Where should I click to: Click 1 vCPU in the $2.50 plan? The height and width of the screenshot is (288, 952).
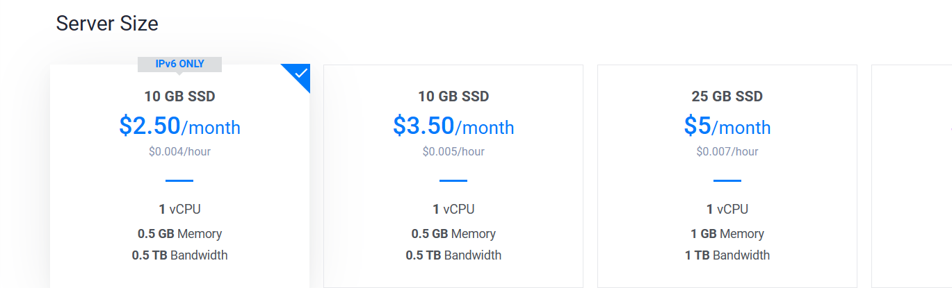pos(179,209)
